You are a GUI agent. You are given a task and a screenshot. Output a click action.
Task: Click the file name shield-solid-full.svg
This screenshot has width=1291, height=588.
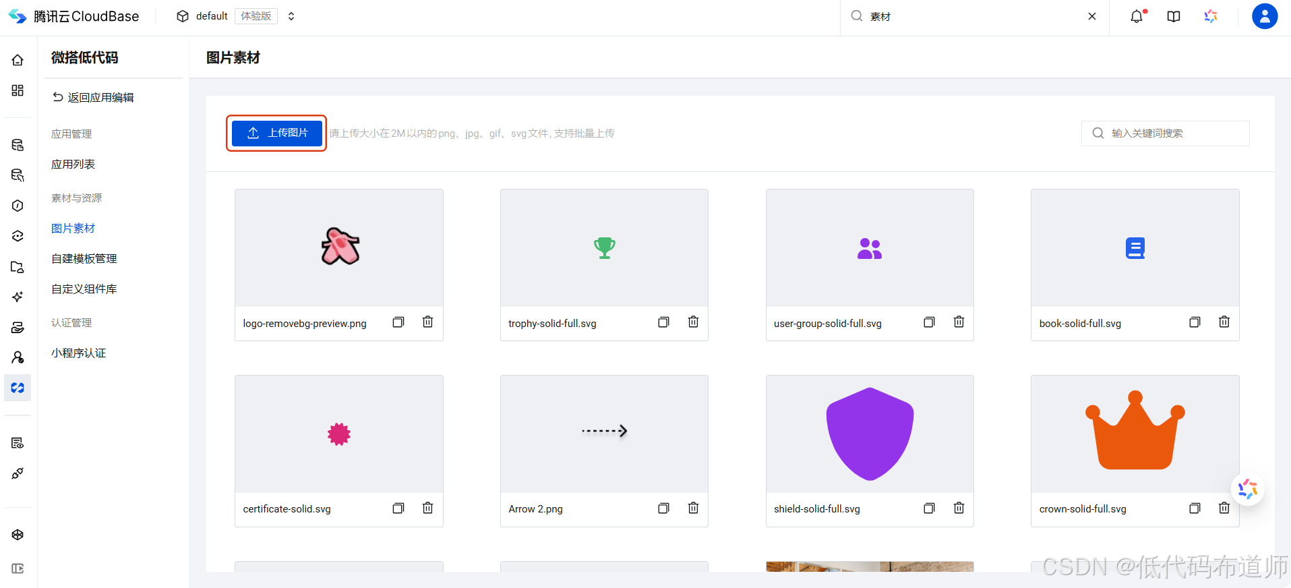tap(817, 509)
